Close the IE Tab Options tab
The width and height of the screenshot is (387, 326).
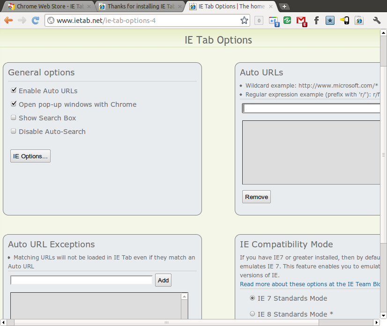271,7
